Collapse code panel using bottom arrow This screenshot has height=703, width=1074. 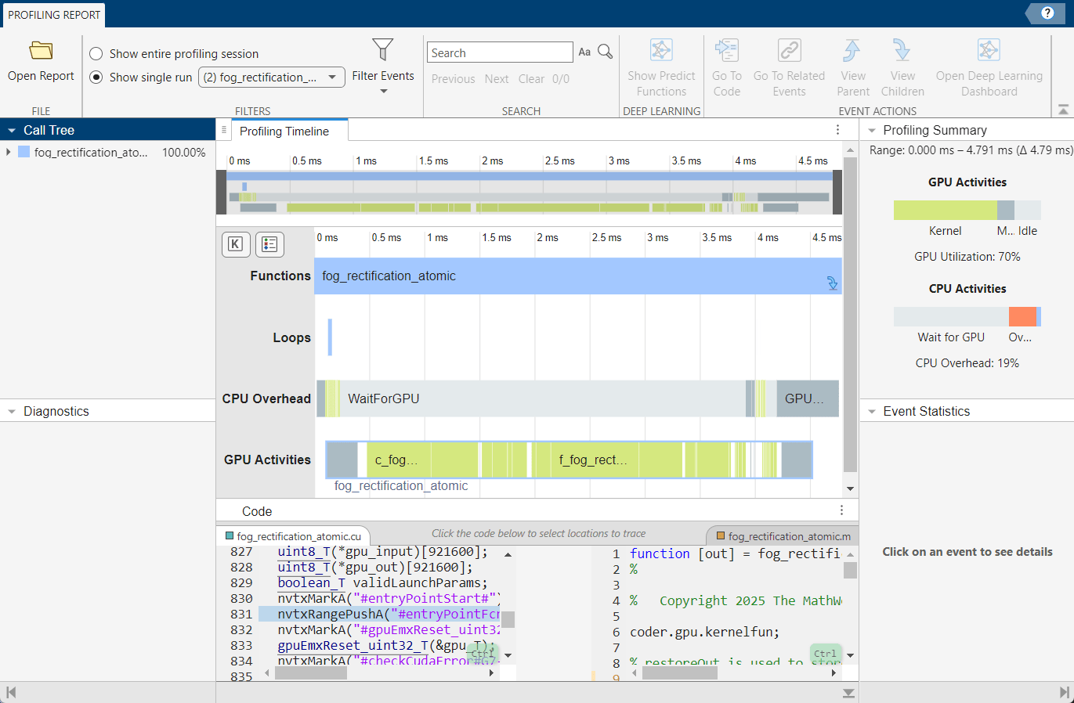click(x=848, y=693)
